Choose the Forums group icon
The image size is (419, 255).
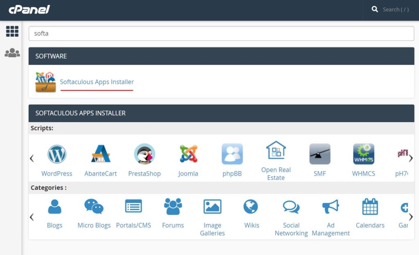coord(173,206)
